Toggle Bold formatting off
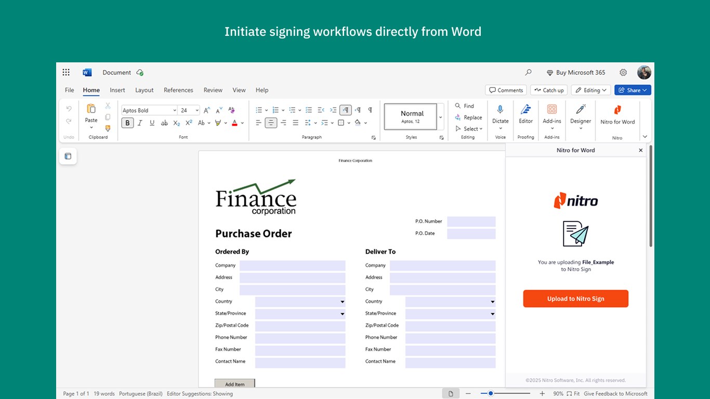Viewport: 710px width, 399px height. coord(127,123)
